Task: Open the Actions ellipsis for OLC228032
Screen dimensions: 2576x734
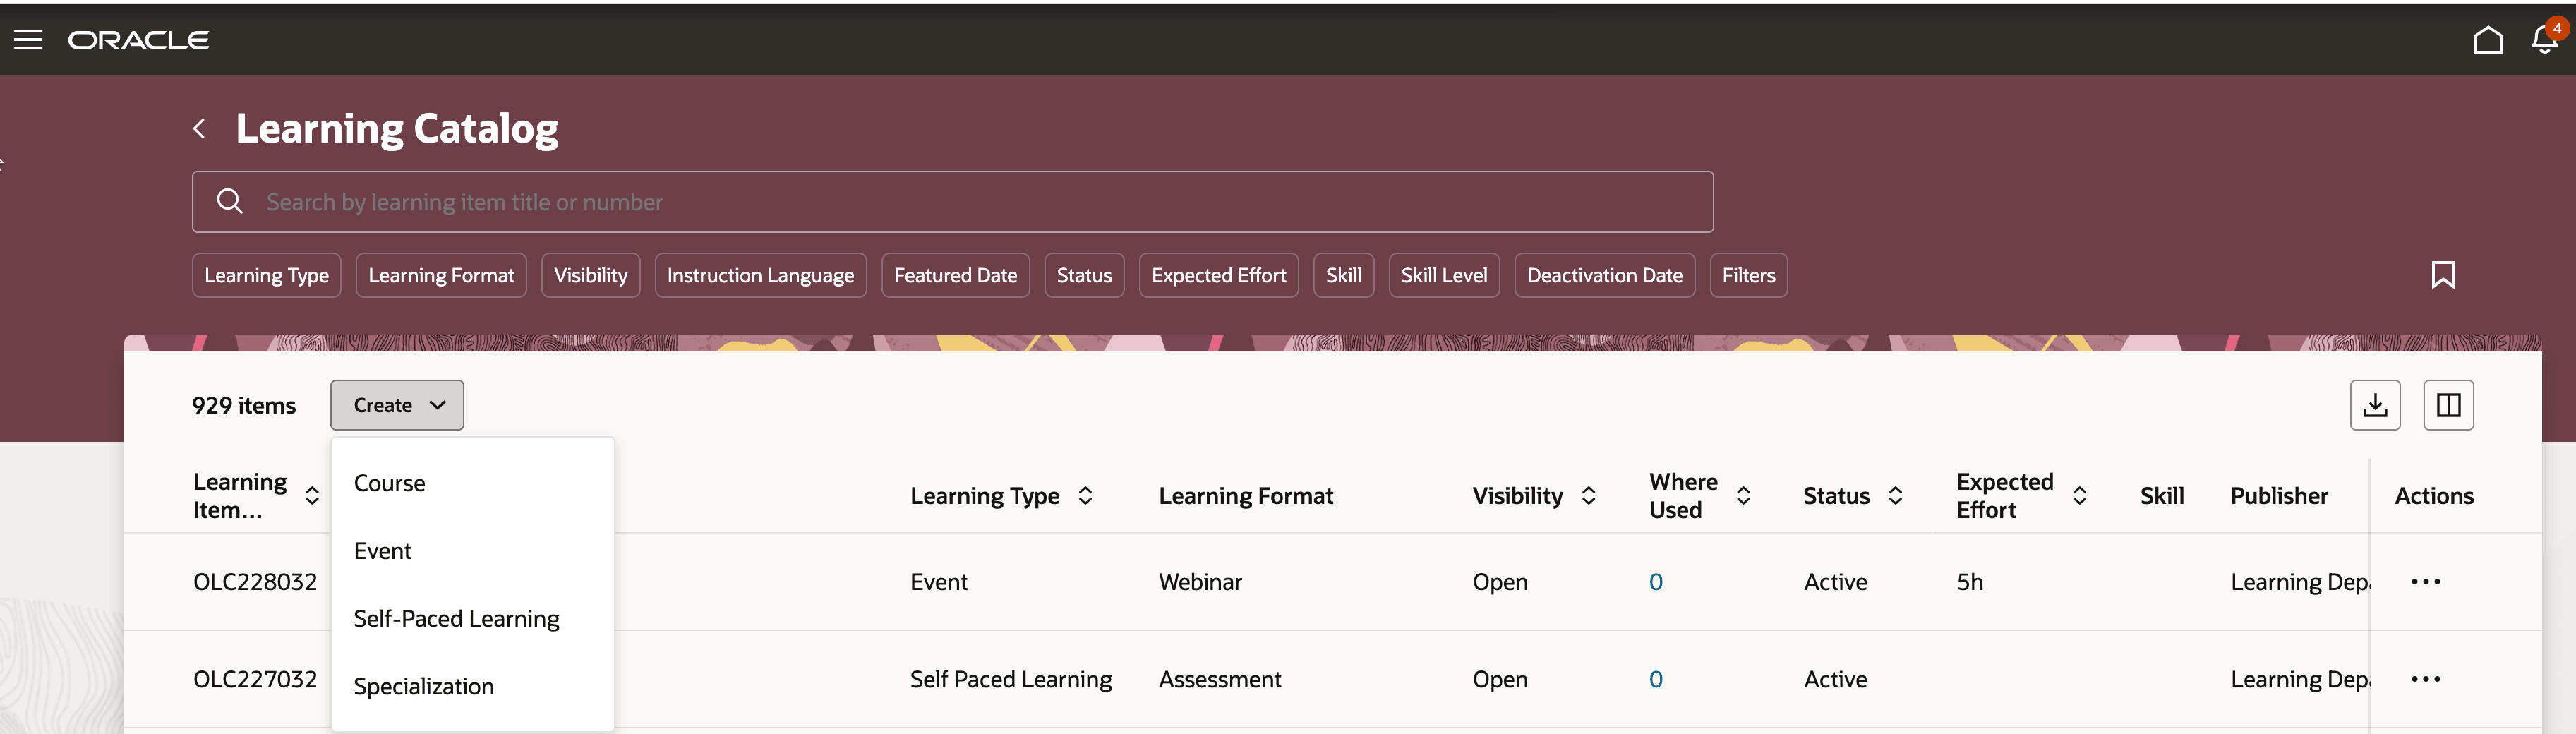Action: tap(2426, 581)
